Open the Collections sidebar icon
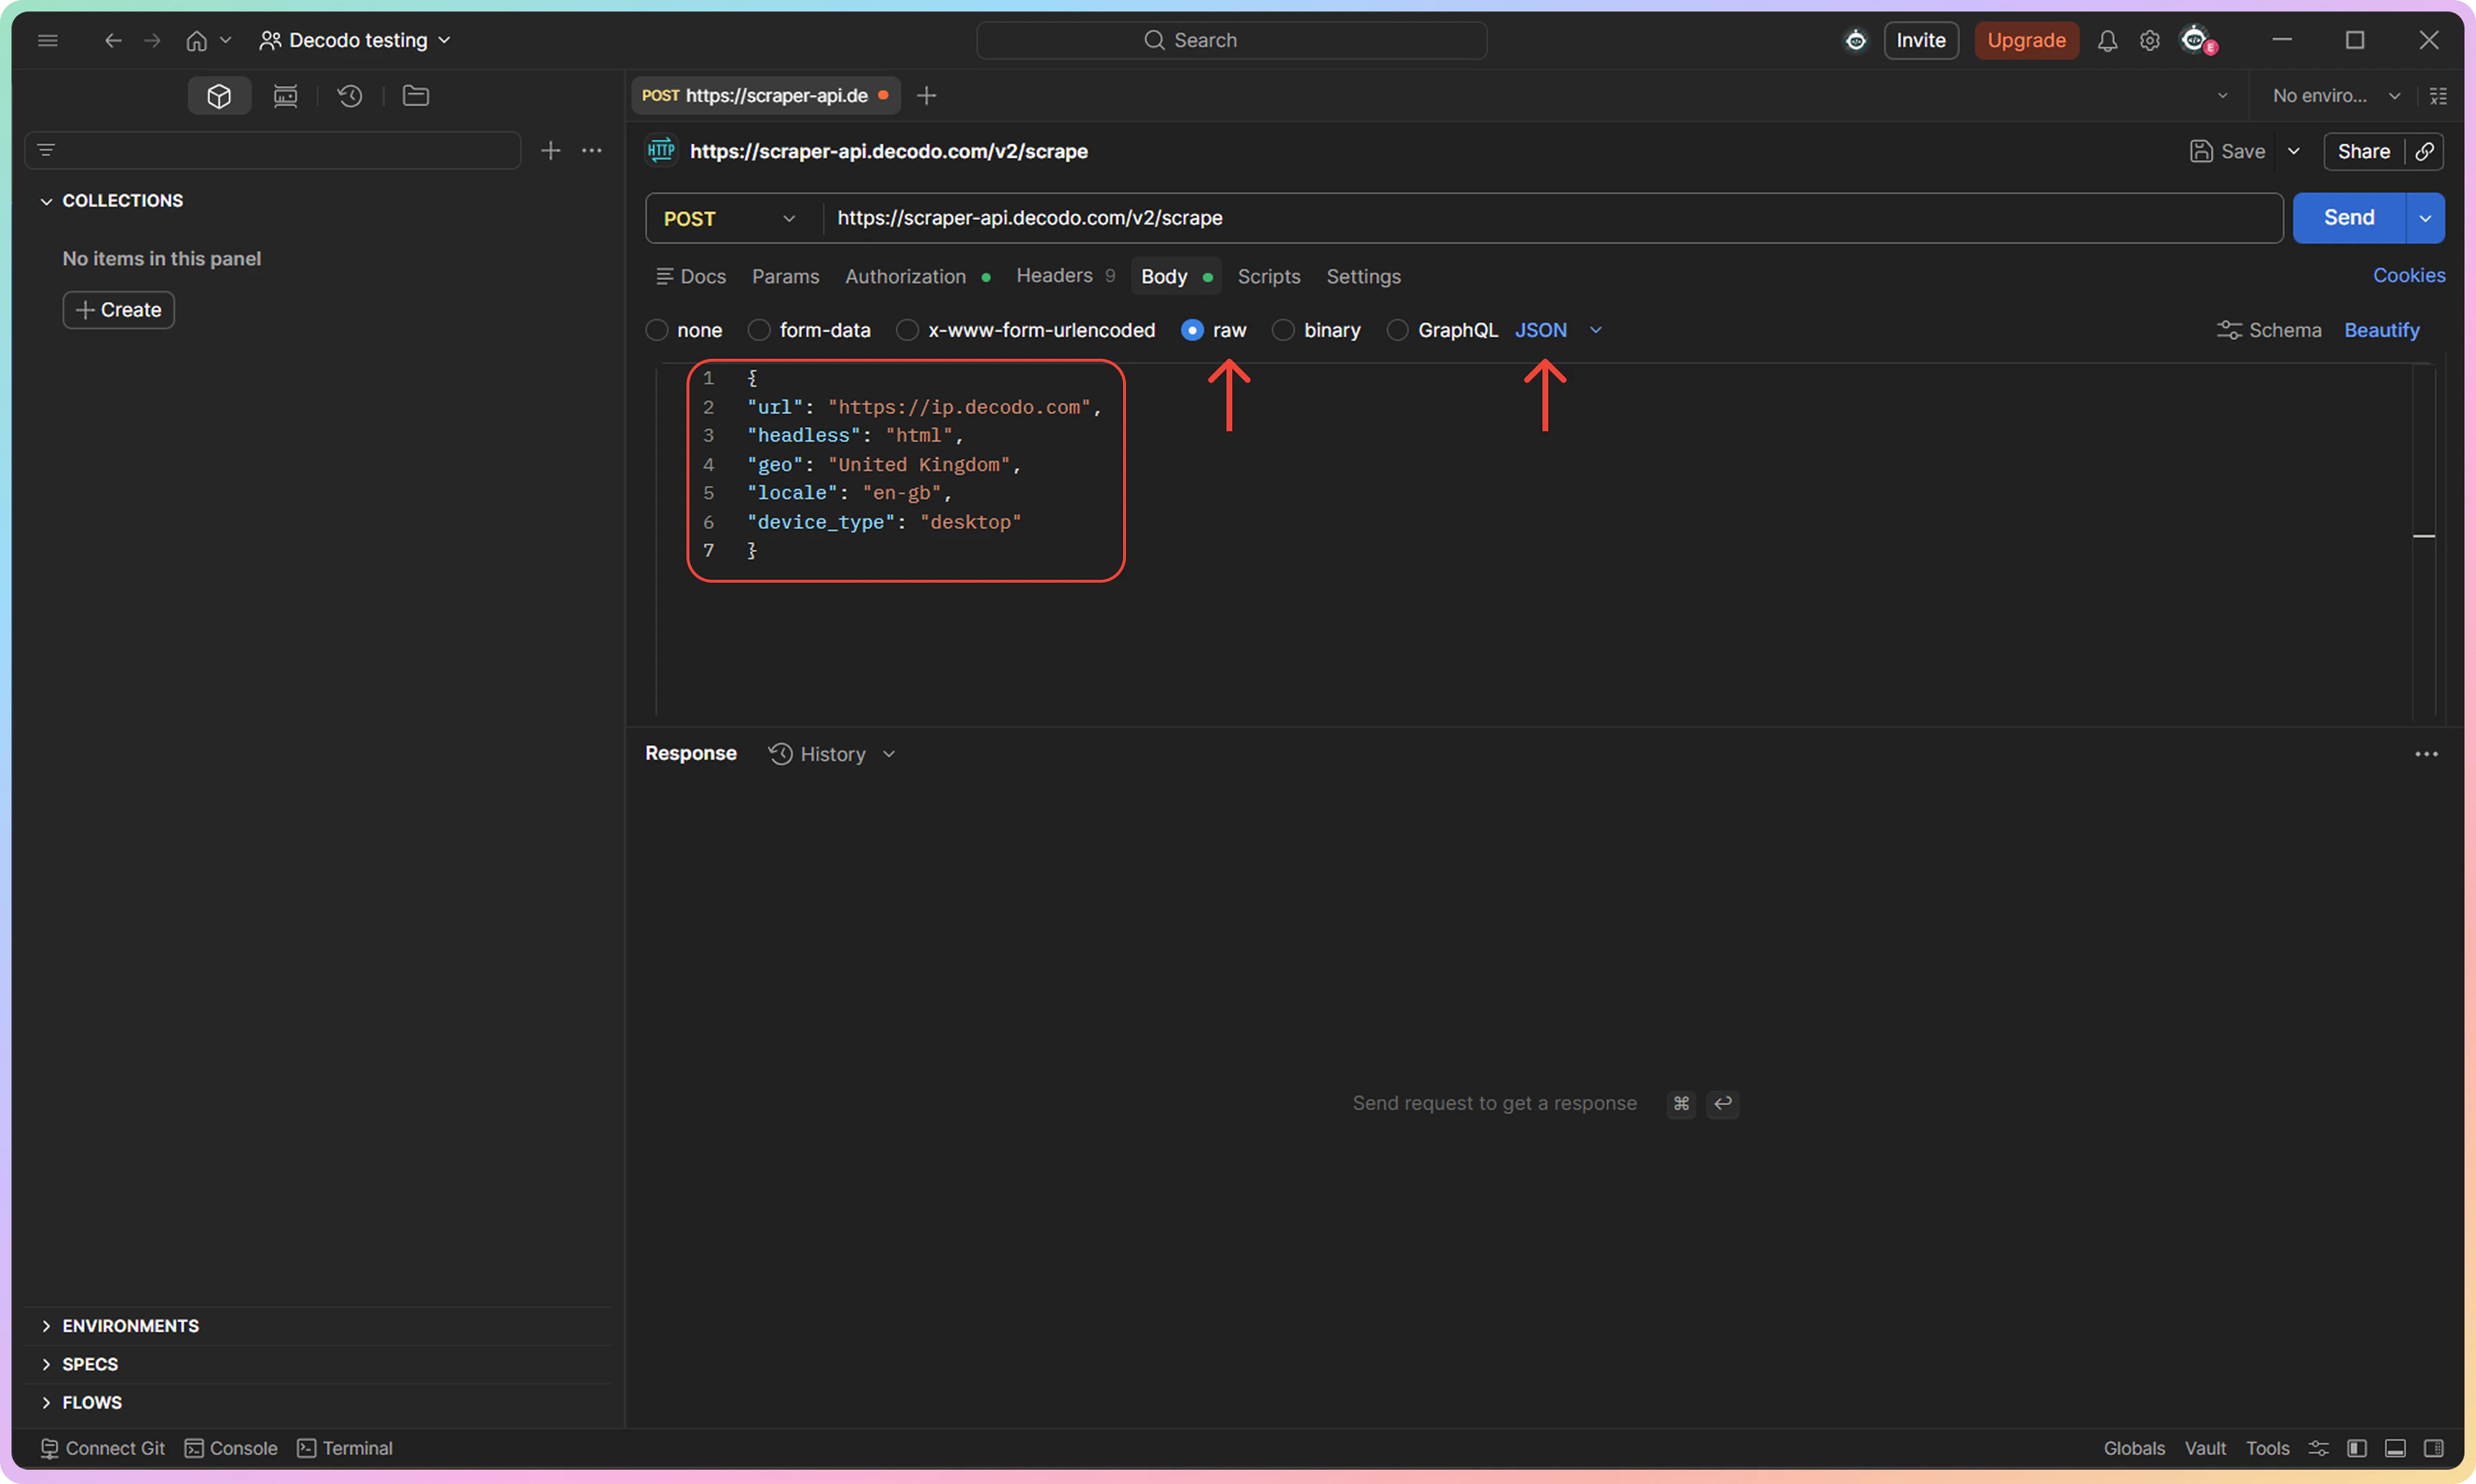The height and width of the screenshot is (1484, 2476). pyautogui.click(x=219, y=96)
